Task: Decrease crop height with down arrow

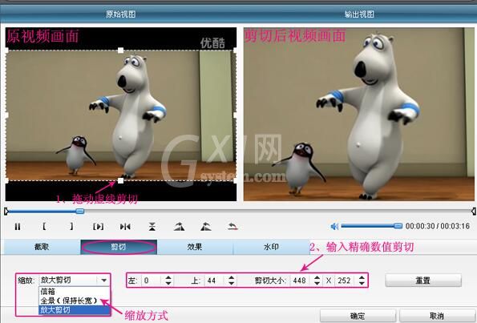Action: point(362,283)
